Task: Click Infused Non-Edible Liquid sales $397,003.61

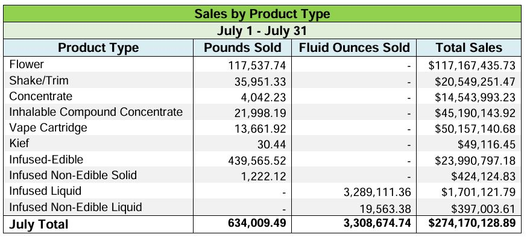Action: pos(483,209)
